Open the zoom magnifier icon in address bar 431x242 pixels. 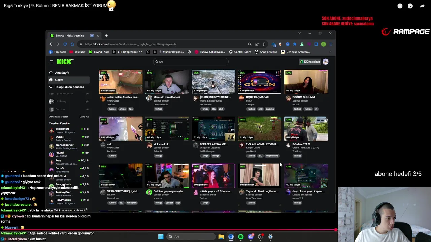coord(250,44)
